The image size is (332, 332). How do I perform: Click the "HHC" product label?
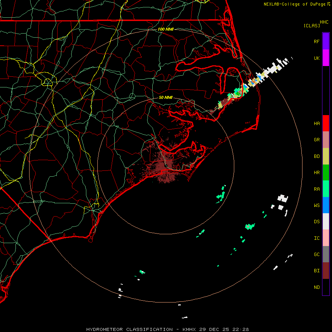(324, 22)
